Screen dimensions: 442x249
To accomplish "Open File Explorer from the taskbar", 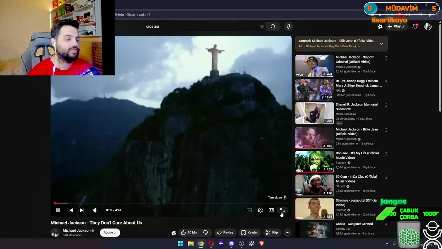I will 191,243.
